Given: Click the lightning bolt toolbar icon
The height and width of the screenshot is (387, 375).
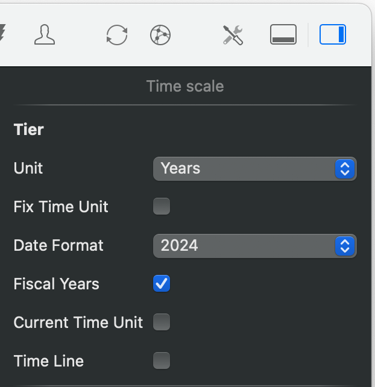Looking at the screenshot, I should tap(2, 34).
